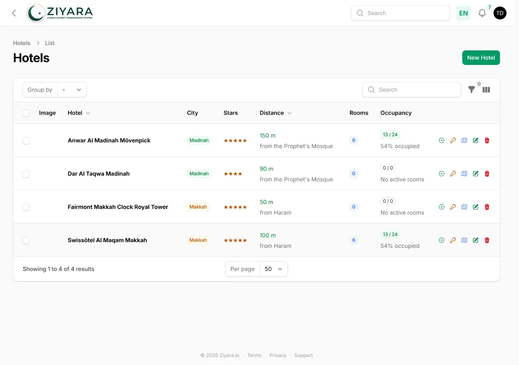Viewport: 519px width, 365px height.
Task: Tick the select-all checkbox in the table header
Action: (x=26, y=113)
